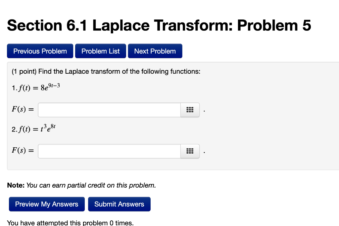The width and height of the screenshot is (339, 226).
Task: Click inside the second F(s) answer box
Action: (x=109, y=151)
